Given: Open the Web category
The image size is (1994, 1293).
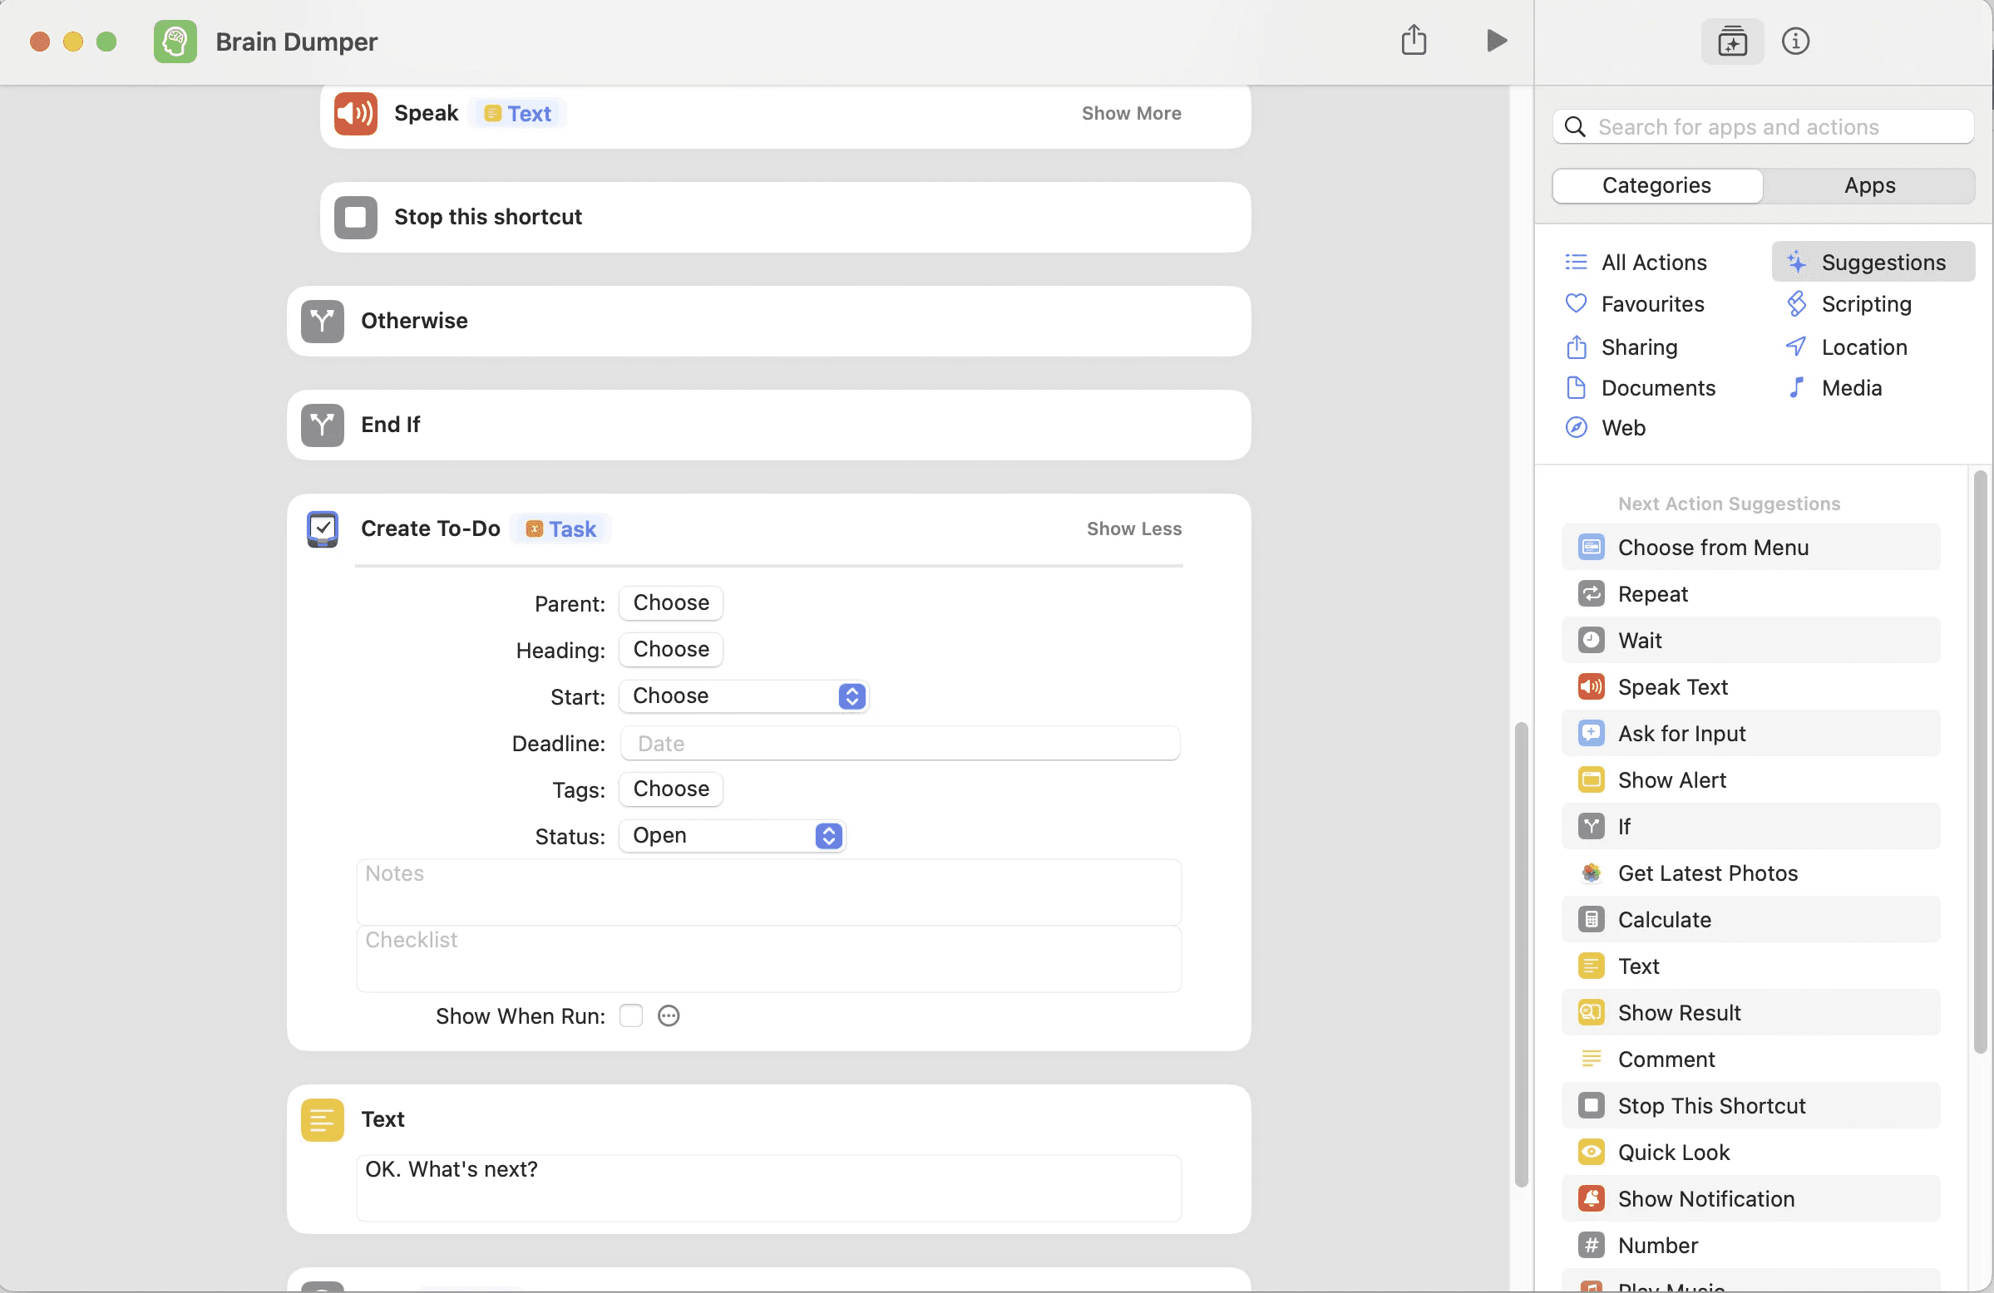Looking at the screenshot, I should [1604, 428].
